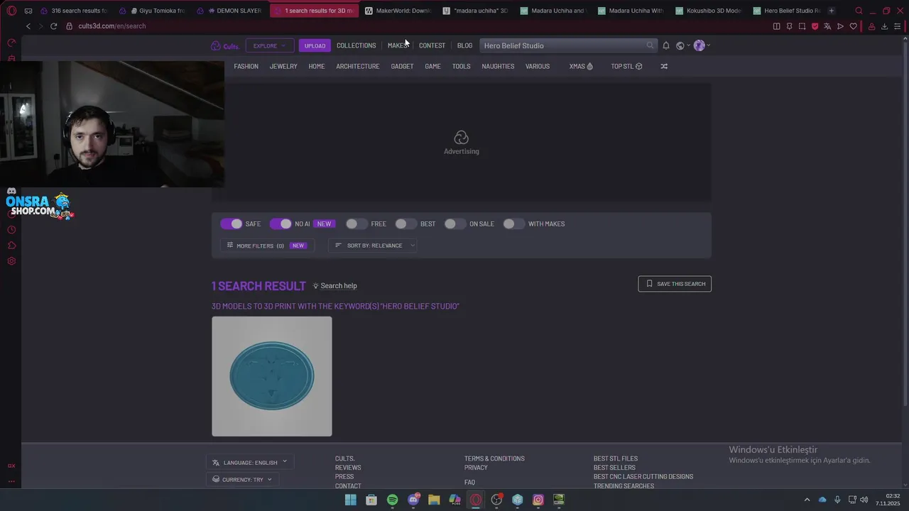Switch to the 'Kokushibo 3D Mode' tab
This screenshot has height=511, width=909.
point(708,11)
